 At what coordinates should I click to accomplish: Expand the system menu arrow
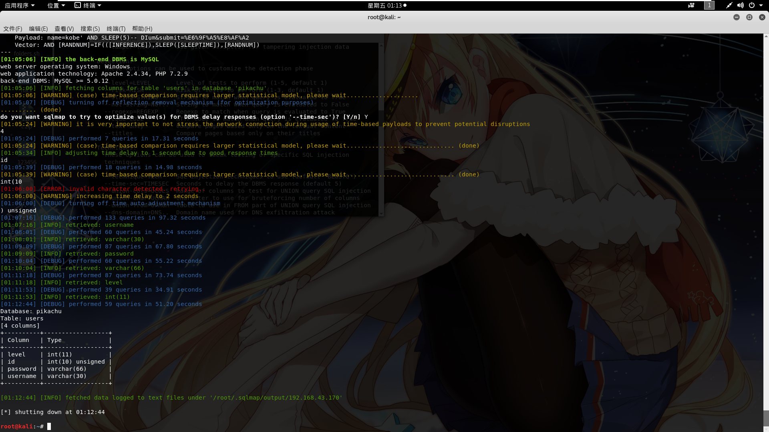pos(761,5)
